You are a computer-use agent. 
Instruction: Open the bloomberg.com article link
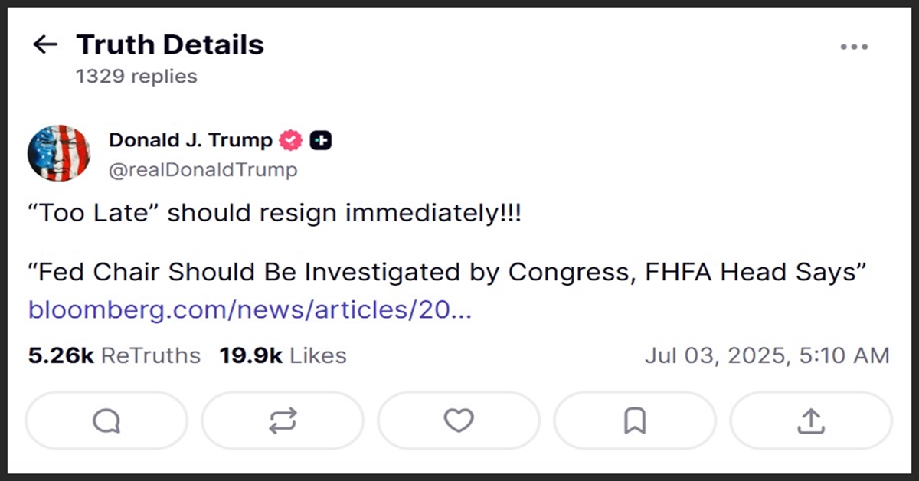[x=250, y=310]
